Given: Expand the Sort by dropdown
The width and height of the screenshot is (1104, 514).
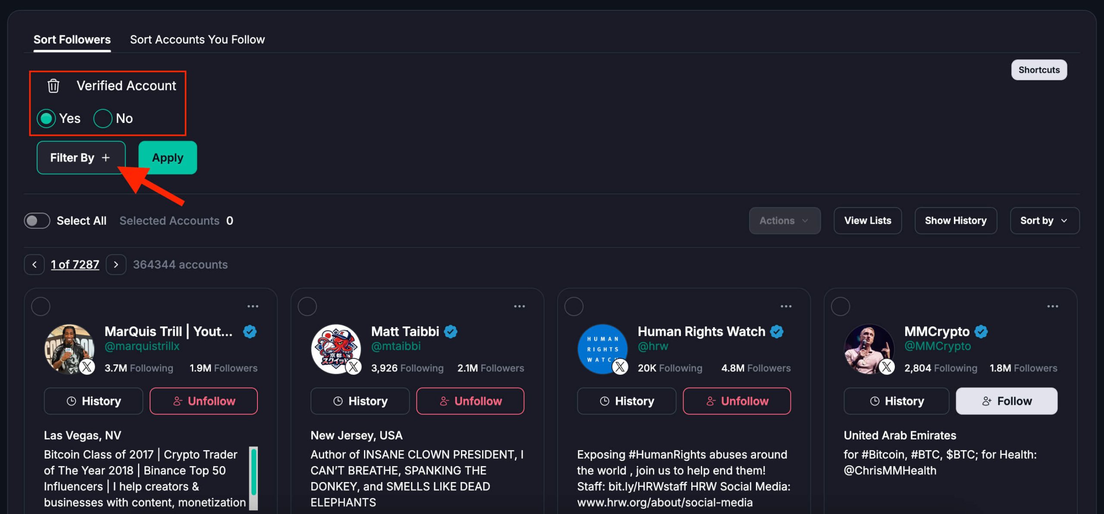Looking at the screenshot, I should pyautogui.click(x=1044, y=221).
